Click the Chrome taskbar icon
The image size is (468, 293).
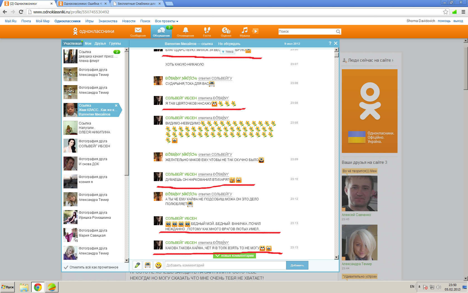38,287
